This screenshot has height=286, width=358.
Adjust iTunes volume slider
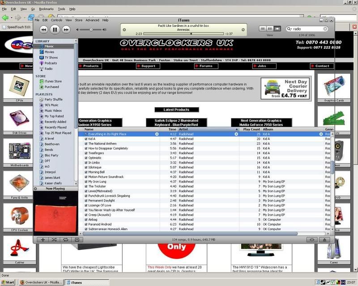coord(91,29)
